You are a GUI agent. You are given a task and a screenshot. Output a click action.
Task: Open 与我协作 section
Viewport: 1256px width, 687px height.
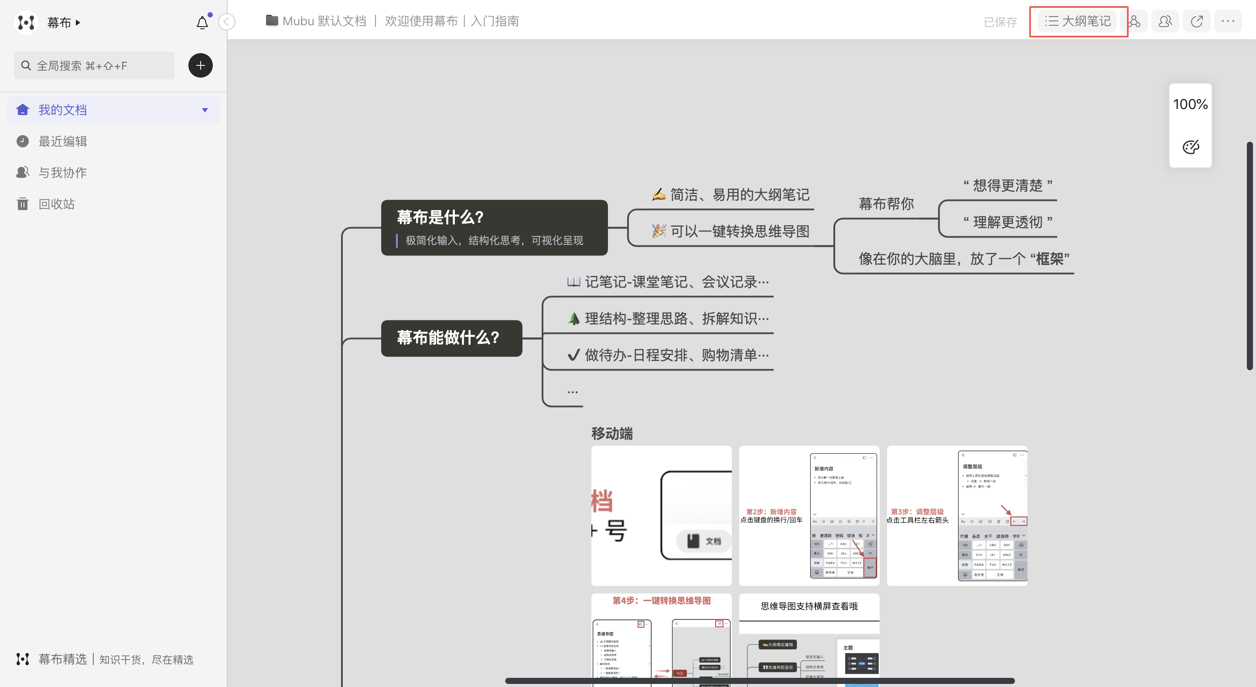[62, 173]
